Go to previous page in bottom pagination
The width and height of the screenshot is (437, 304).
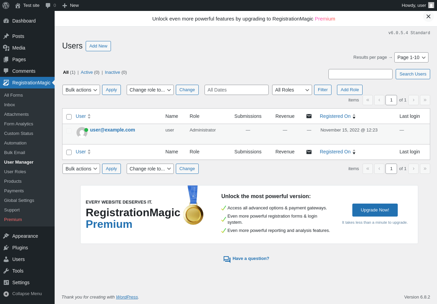click(379, 169)
